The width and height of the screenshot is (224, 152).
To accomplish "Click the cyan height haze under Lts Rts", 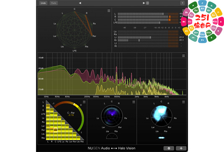I will point(162,138).
